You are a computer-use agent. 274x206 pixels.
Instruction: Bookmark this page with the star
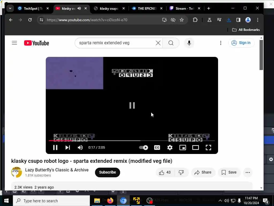pyautogui.click(x=182, y=20)
